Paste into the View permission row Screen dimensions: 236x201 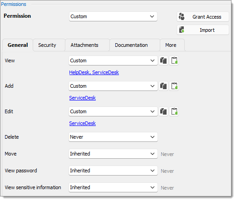point(174,60)
